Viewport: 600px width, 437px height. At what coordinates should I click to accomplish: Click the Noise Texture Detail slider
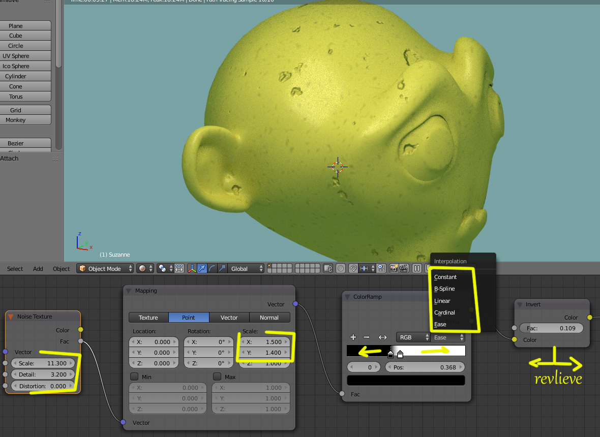tap(43, 374)
